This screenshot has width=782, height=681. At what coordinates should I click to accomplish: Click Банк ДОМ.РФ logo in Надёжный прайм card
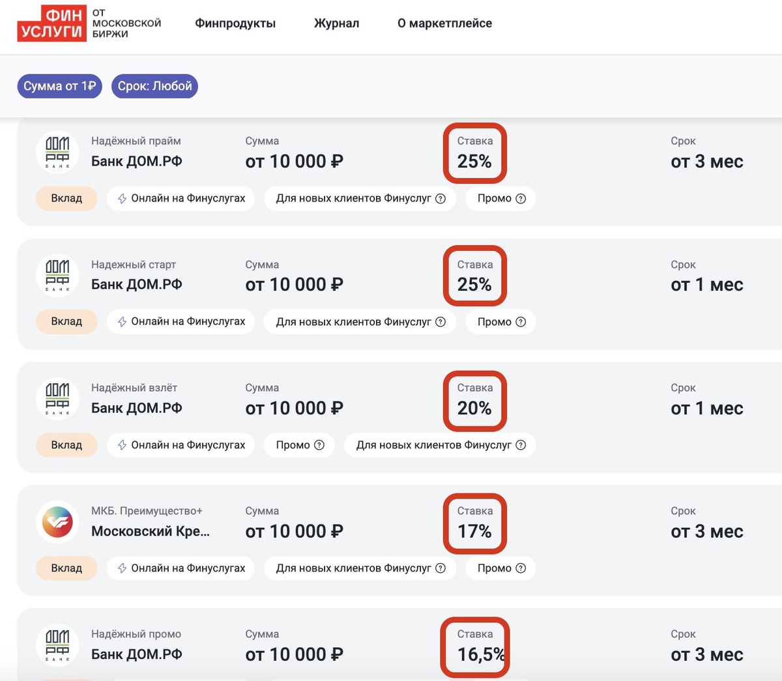[57, 152]
